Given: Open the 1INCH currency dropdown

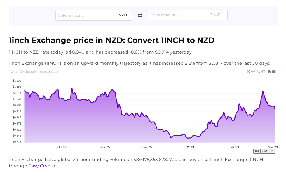Looking at the screenshot, I should point(217,15).
